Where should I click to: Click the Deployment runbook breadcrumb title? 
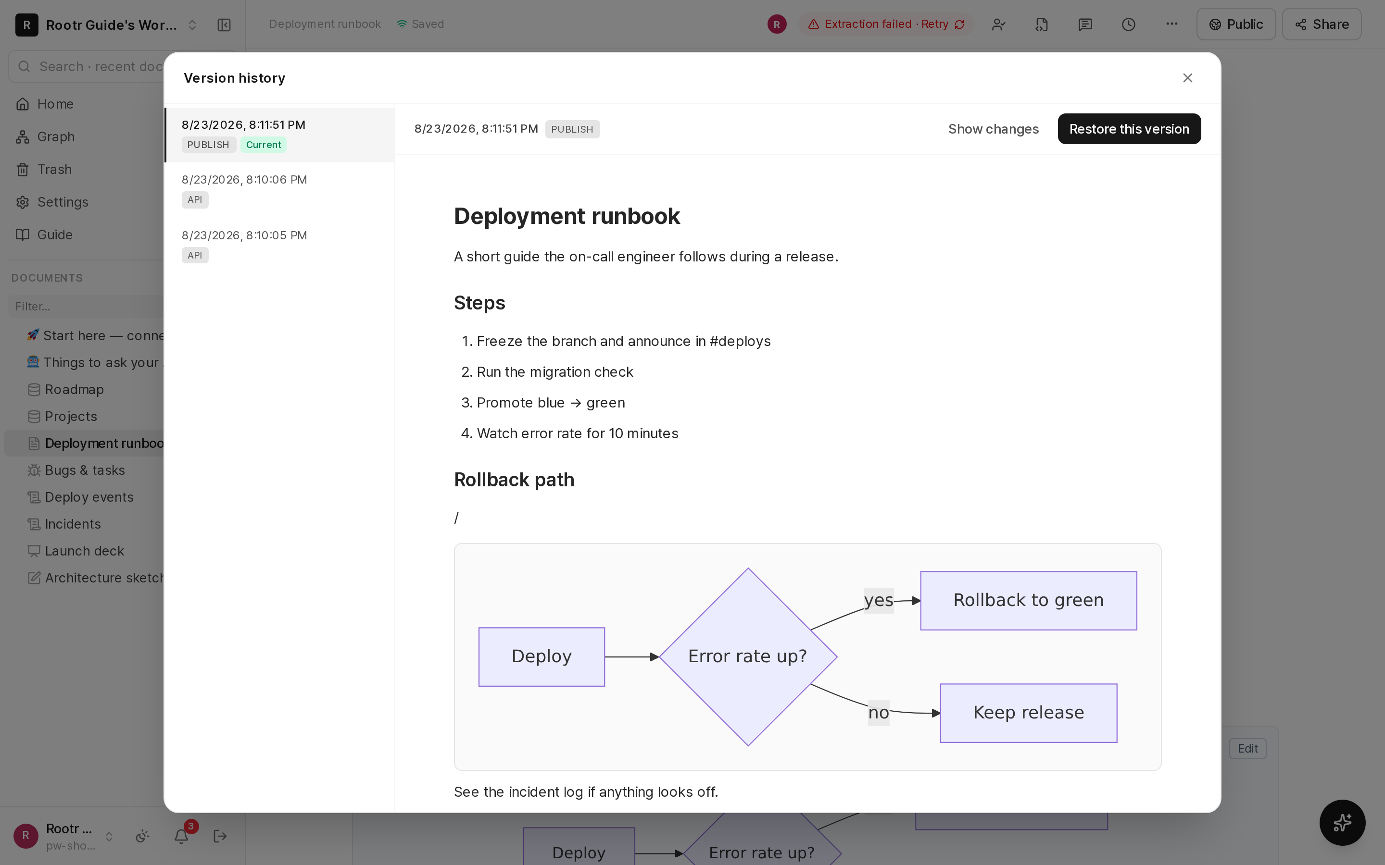click(325, 24)
